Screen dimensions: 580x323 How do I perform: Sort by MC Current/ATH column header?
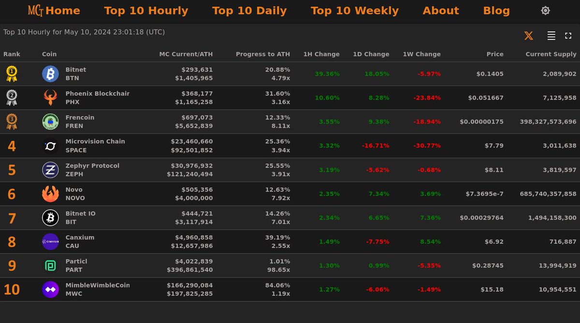186,54
